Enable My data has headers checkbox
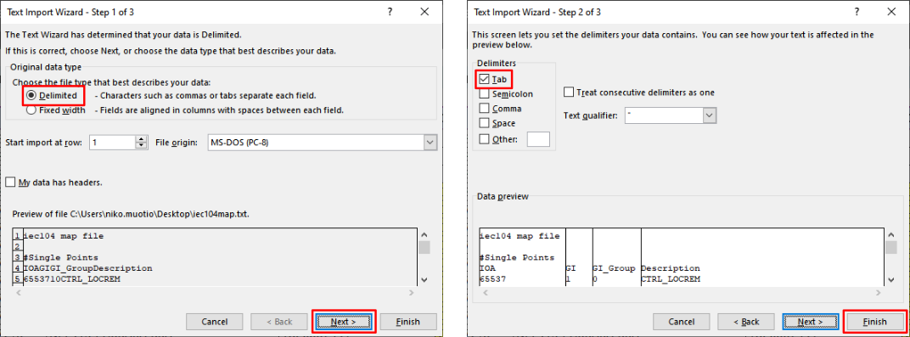Viewport: 910px width, 337px height. pos(10,183)
